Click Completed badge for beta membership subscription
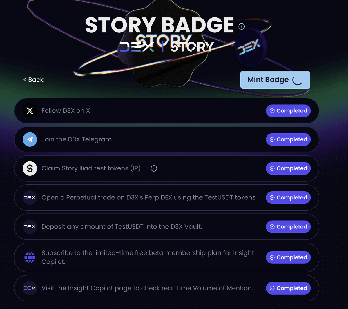This screenshot has height=309, width=348. tap(288, 257)
